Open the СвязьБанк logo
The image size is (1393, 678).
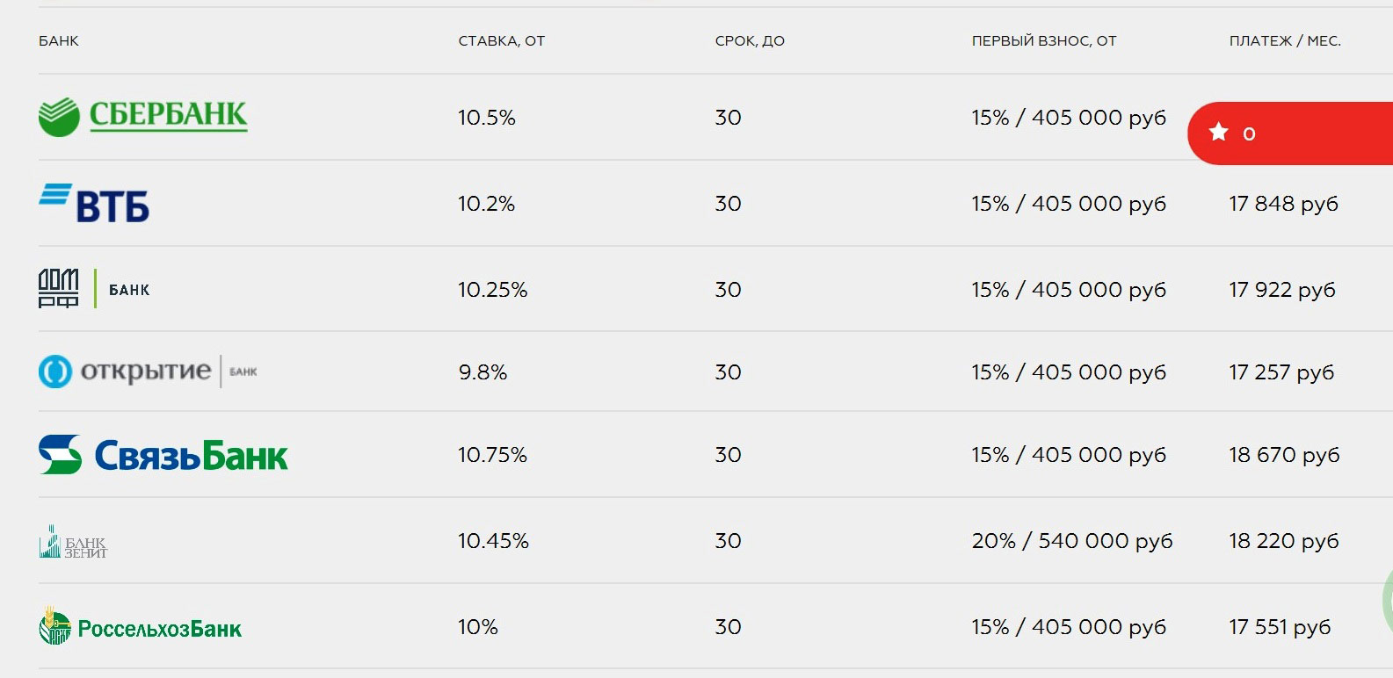pos(163,455)
